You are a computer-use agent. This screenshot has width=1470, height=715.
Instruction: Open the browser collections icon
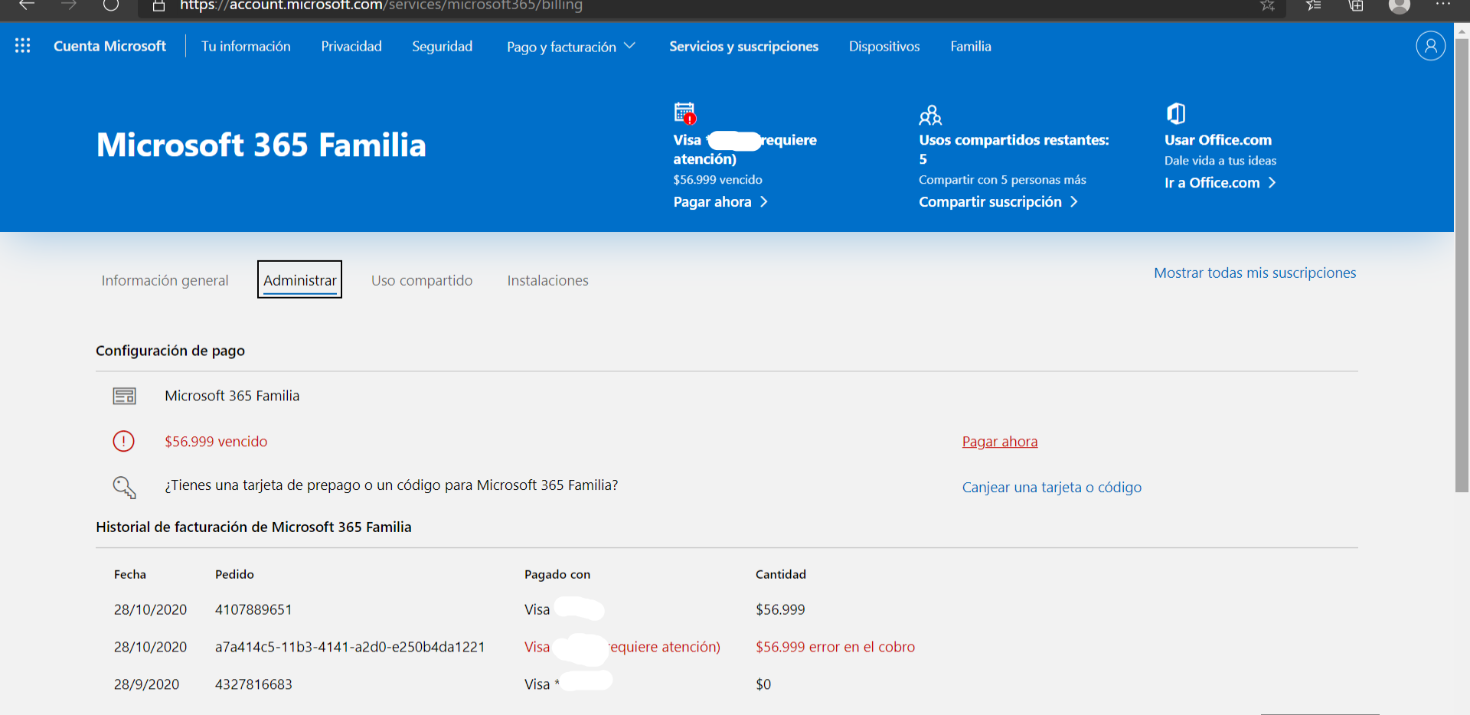[x=1356, y=6]
